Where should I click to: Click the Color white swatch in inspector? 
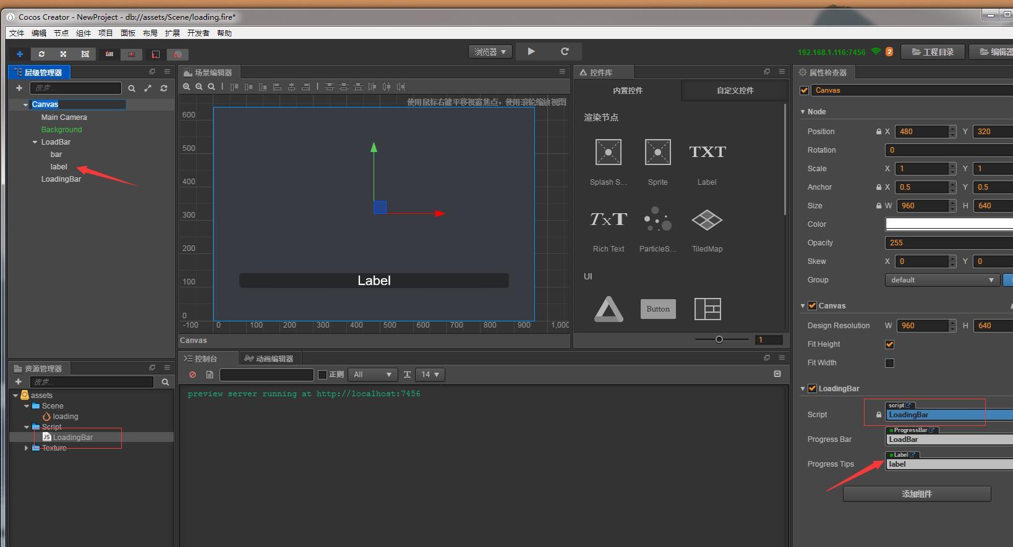click(x=949, y=224)
